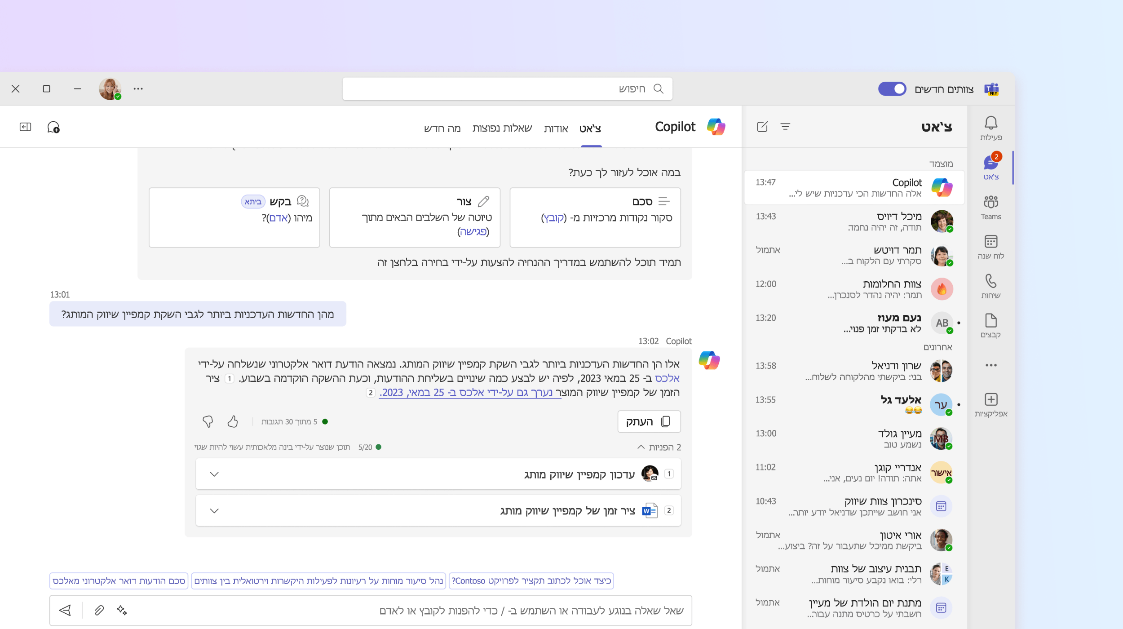Screen dimensions: 1123x629
Task: Click the search field חיפוש
Action: pyautogui.click(x=507, y=89)
